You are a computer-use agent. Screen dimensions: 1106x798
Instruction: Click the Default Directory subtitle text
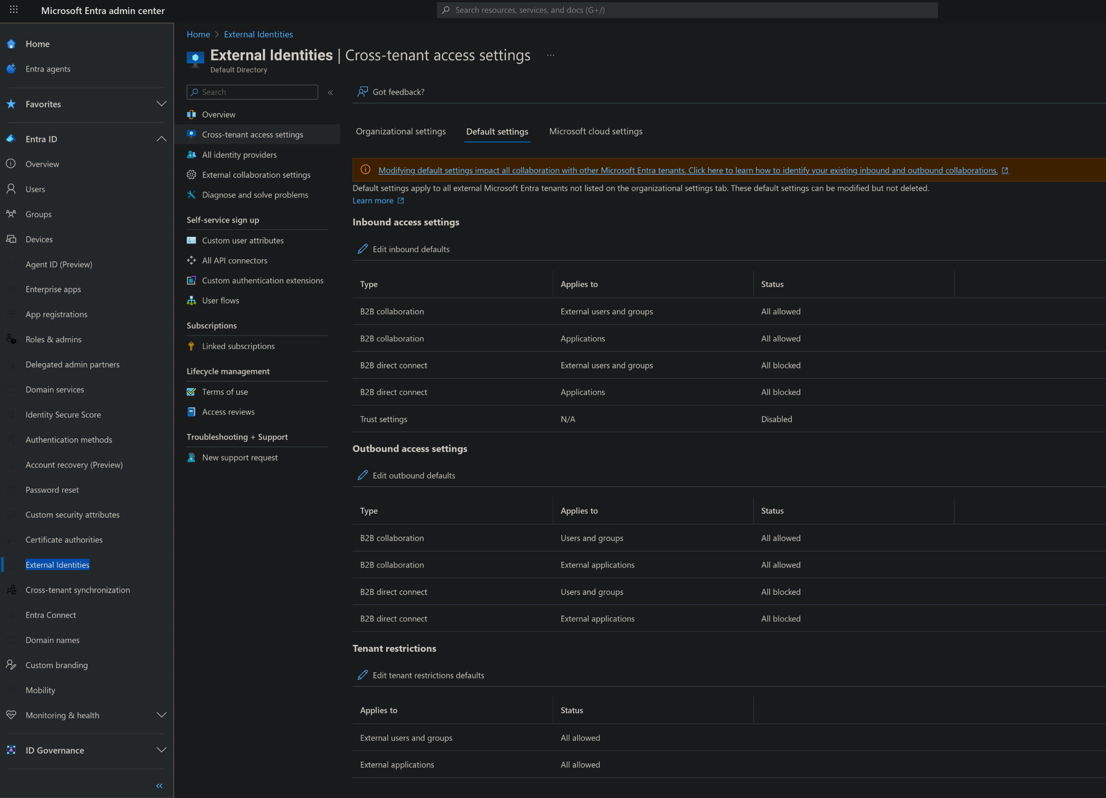239,70
